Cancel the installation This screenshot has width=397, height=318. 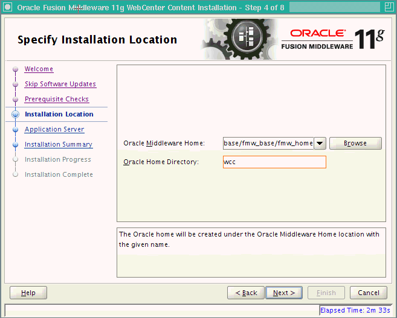pyautogui.click(x=369, y=293)
